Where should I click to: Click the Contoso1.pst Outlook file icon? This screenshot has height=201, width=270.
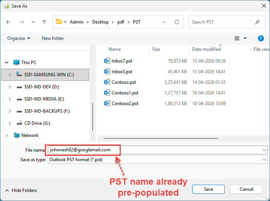pyautogui.click(x=107, y=93)
